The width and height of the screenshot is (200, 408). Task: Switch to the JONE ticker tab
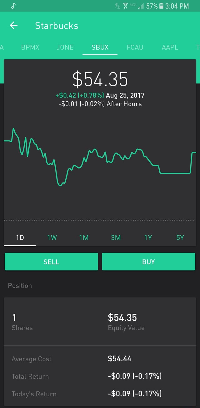pos(65,48)
